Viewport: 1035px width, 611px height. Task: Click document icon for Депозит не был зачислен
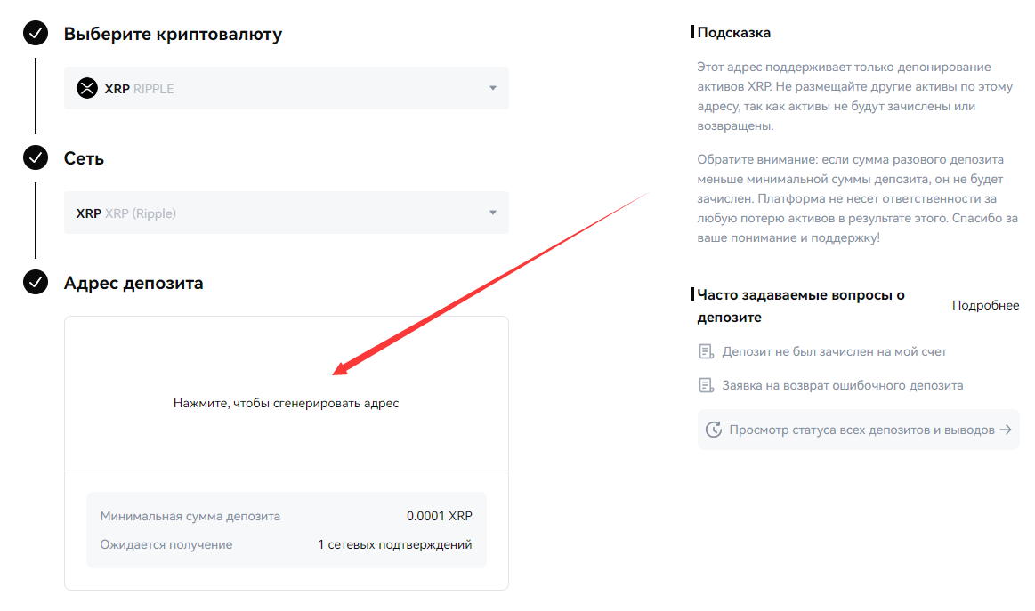coord(707,351)
